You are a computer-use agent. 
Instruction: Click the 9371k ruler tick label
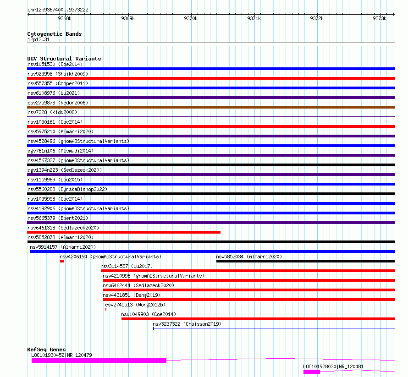pyautogui.click(x=254, y=18)
